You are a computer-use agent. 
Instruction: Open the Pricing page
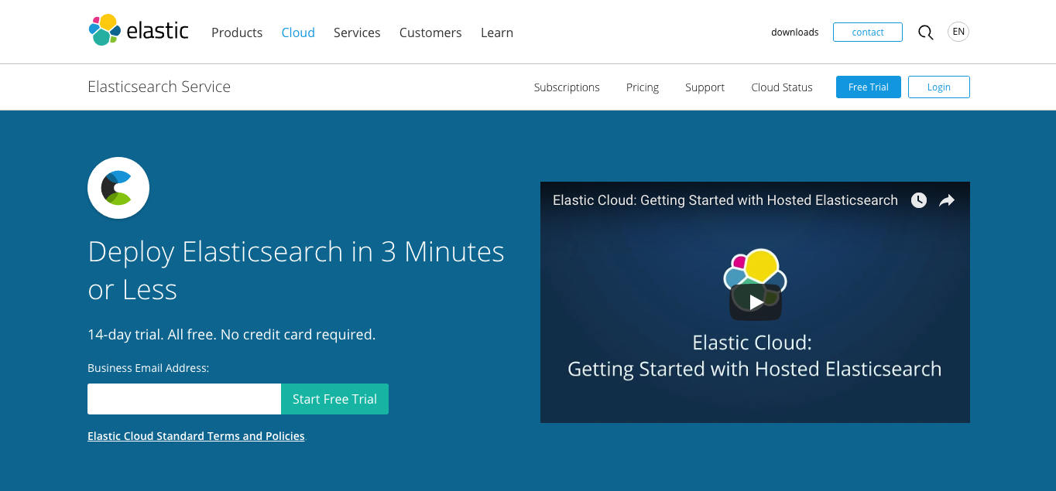[x=643, y=87]
